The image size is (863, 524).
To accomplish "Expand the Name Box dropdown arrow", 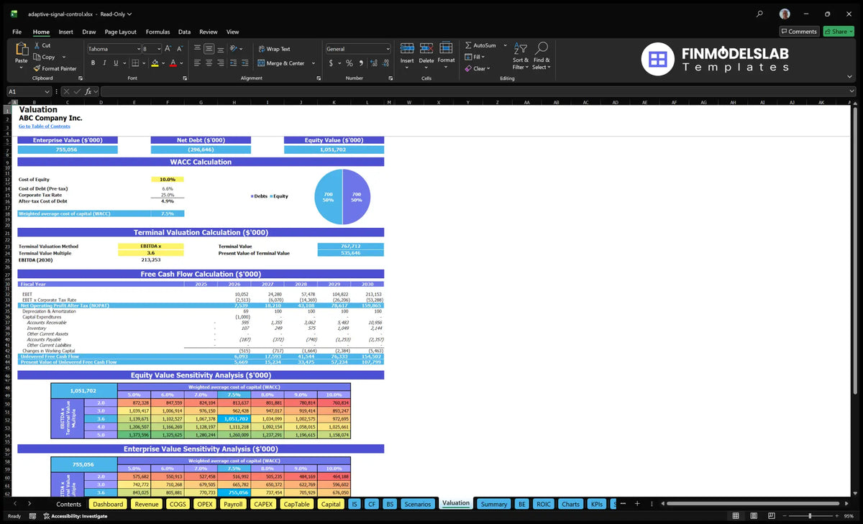I will click(x=47, y=91).
